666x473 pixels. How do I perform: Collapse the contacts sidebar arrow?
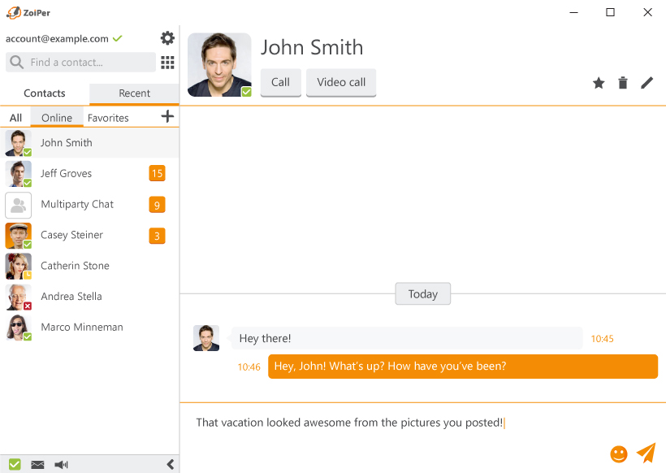click(170, 465)
